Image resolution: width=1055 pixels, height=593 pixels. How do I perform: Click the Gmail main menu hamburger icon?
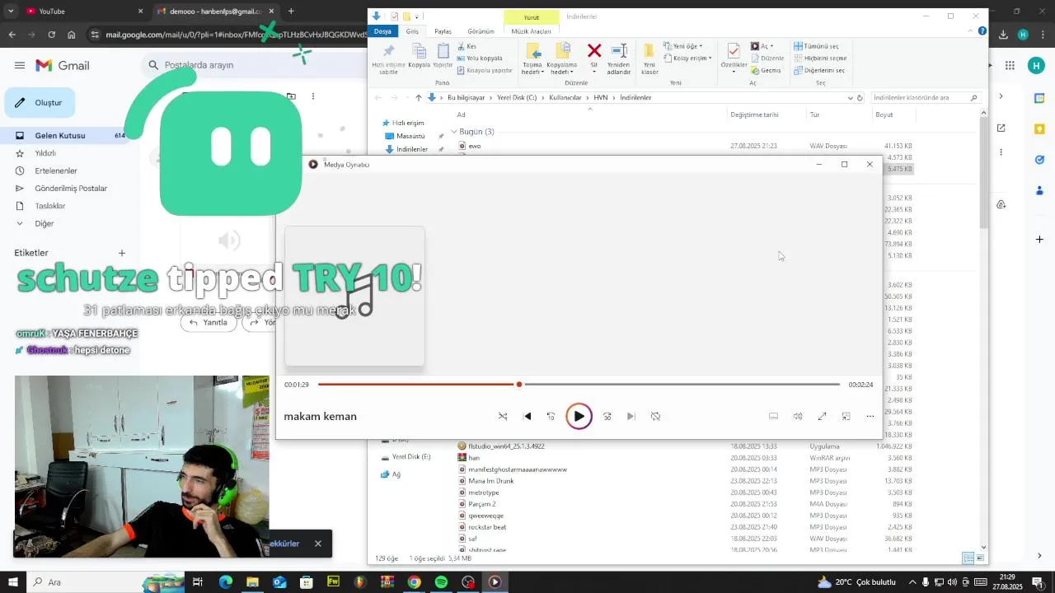19,65
